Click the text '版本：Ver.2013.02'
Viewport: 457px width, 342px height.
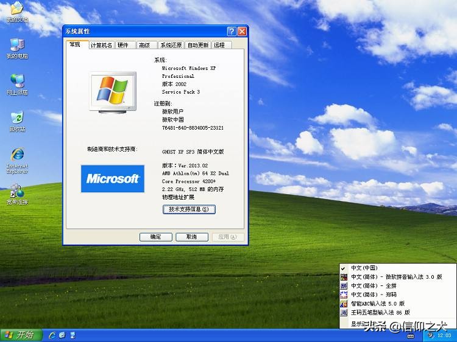coord(185,166)
